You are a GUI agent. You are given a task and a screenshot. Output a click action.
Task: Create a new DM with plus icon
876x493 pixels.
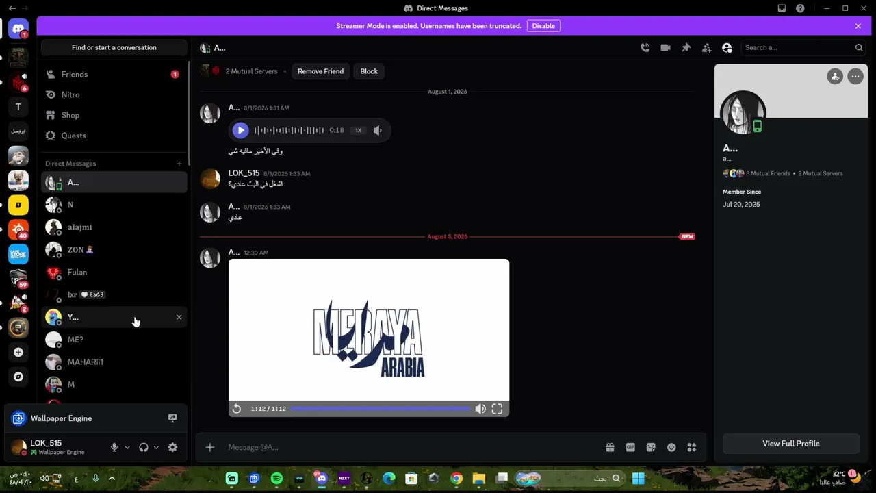pos(179,164)
